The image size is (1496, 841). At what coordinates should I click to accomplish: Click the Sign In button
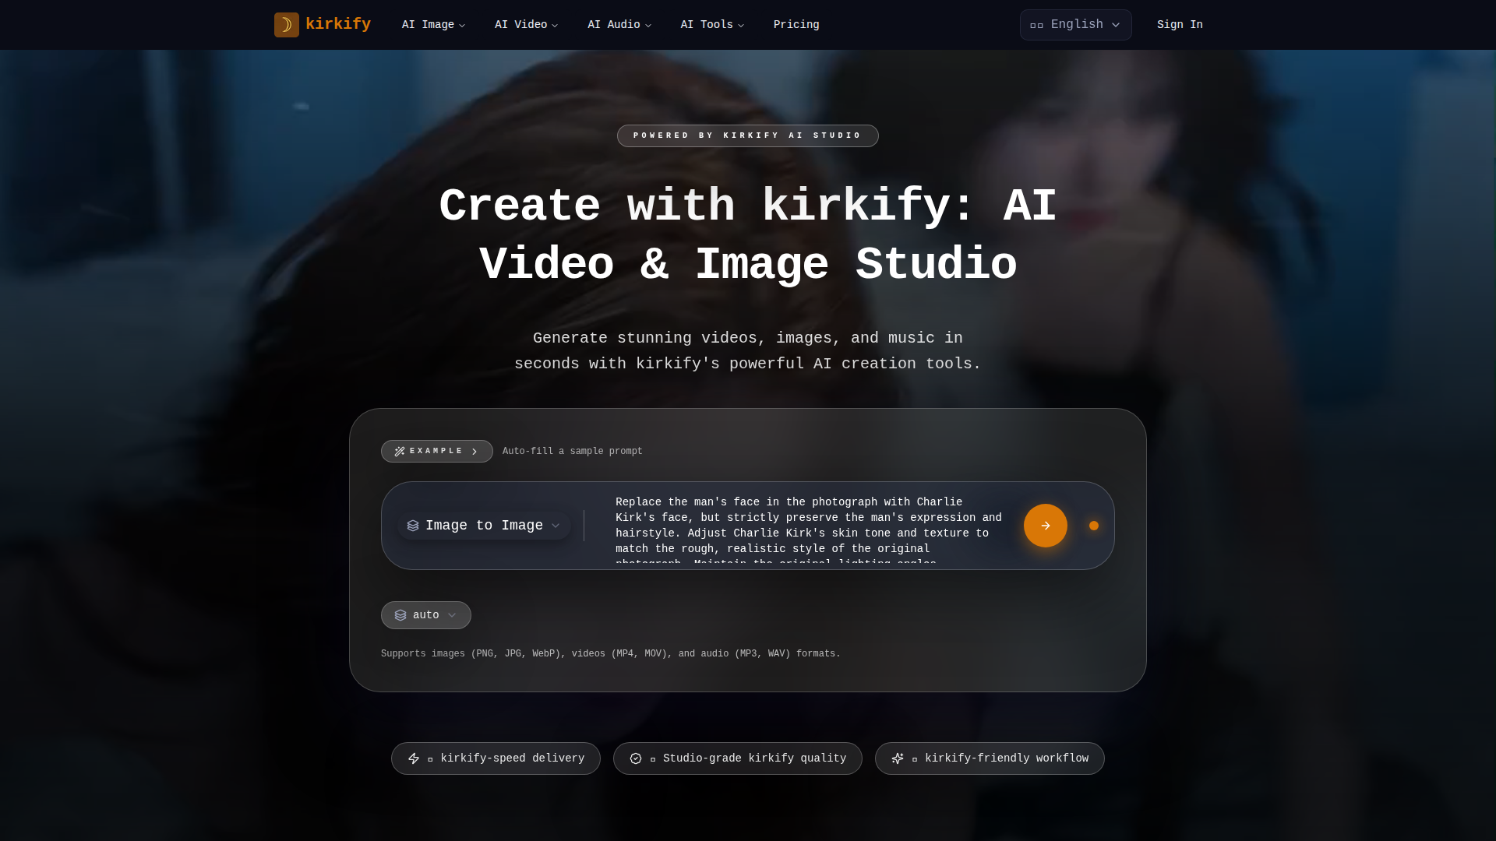1179,25
